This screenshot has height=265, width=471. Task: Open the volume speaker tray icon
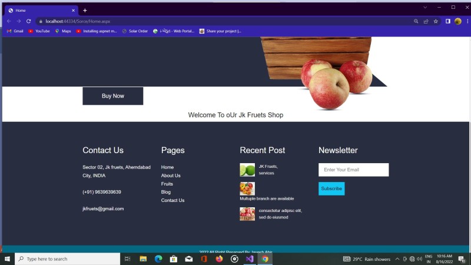(x=420, y=259)
